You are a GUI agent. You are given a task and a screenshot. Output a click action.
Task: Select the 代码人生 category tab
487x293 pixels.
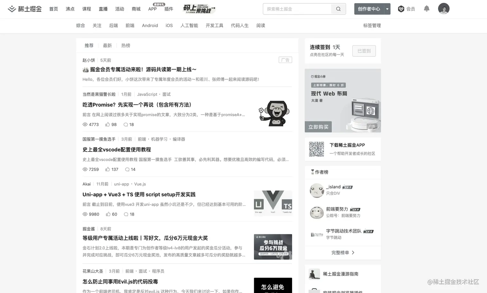[240, 25]
